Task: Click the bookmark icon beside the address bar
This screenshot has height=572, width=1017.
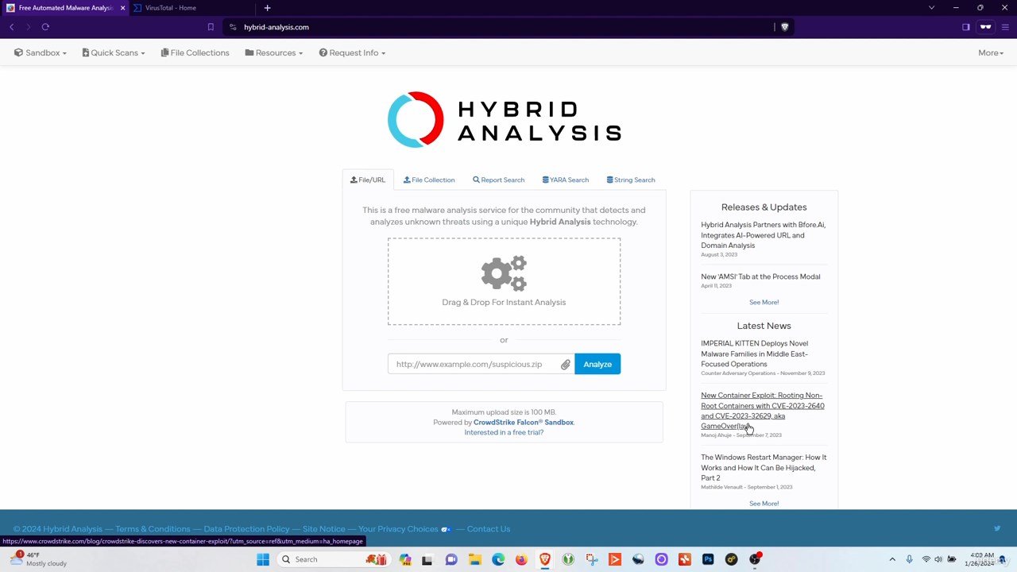Action: coord(211,27)
